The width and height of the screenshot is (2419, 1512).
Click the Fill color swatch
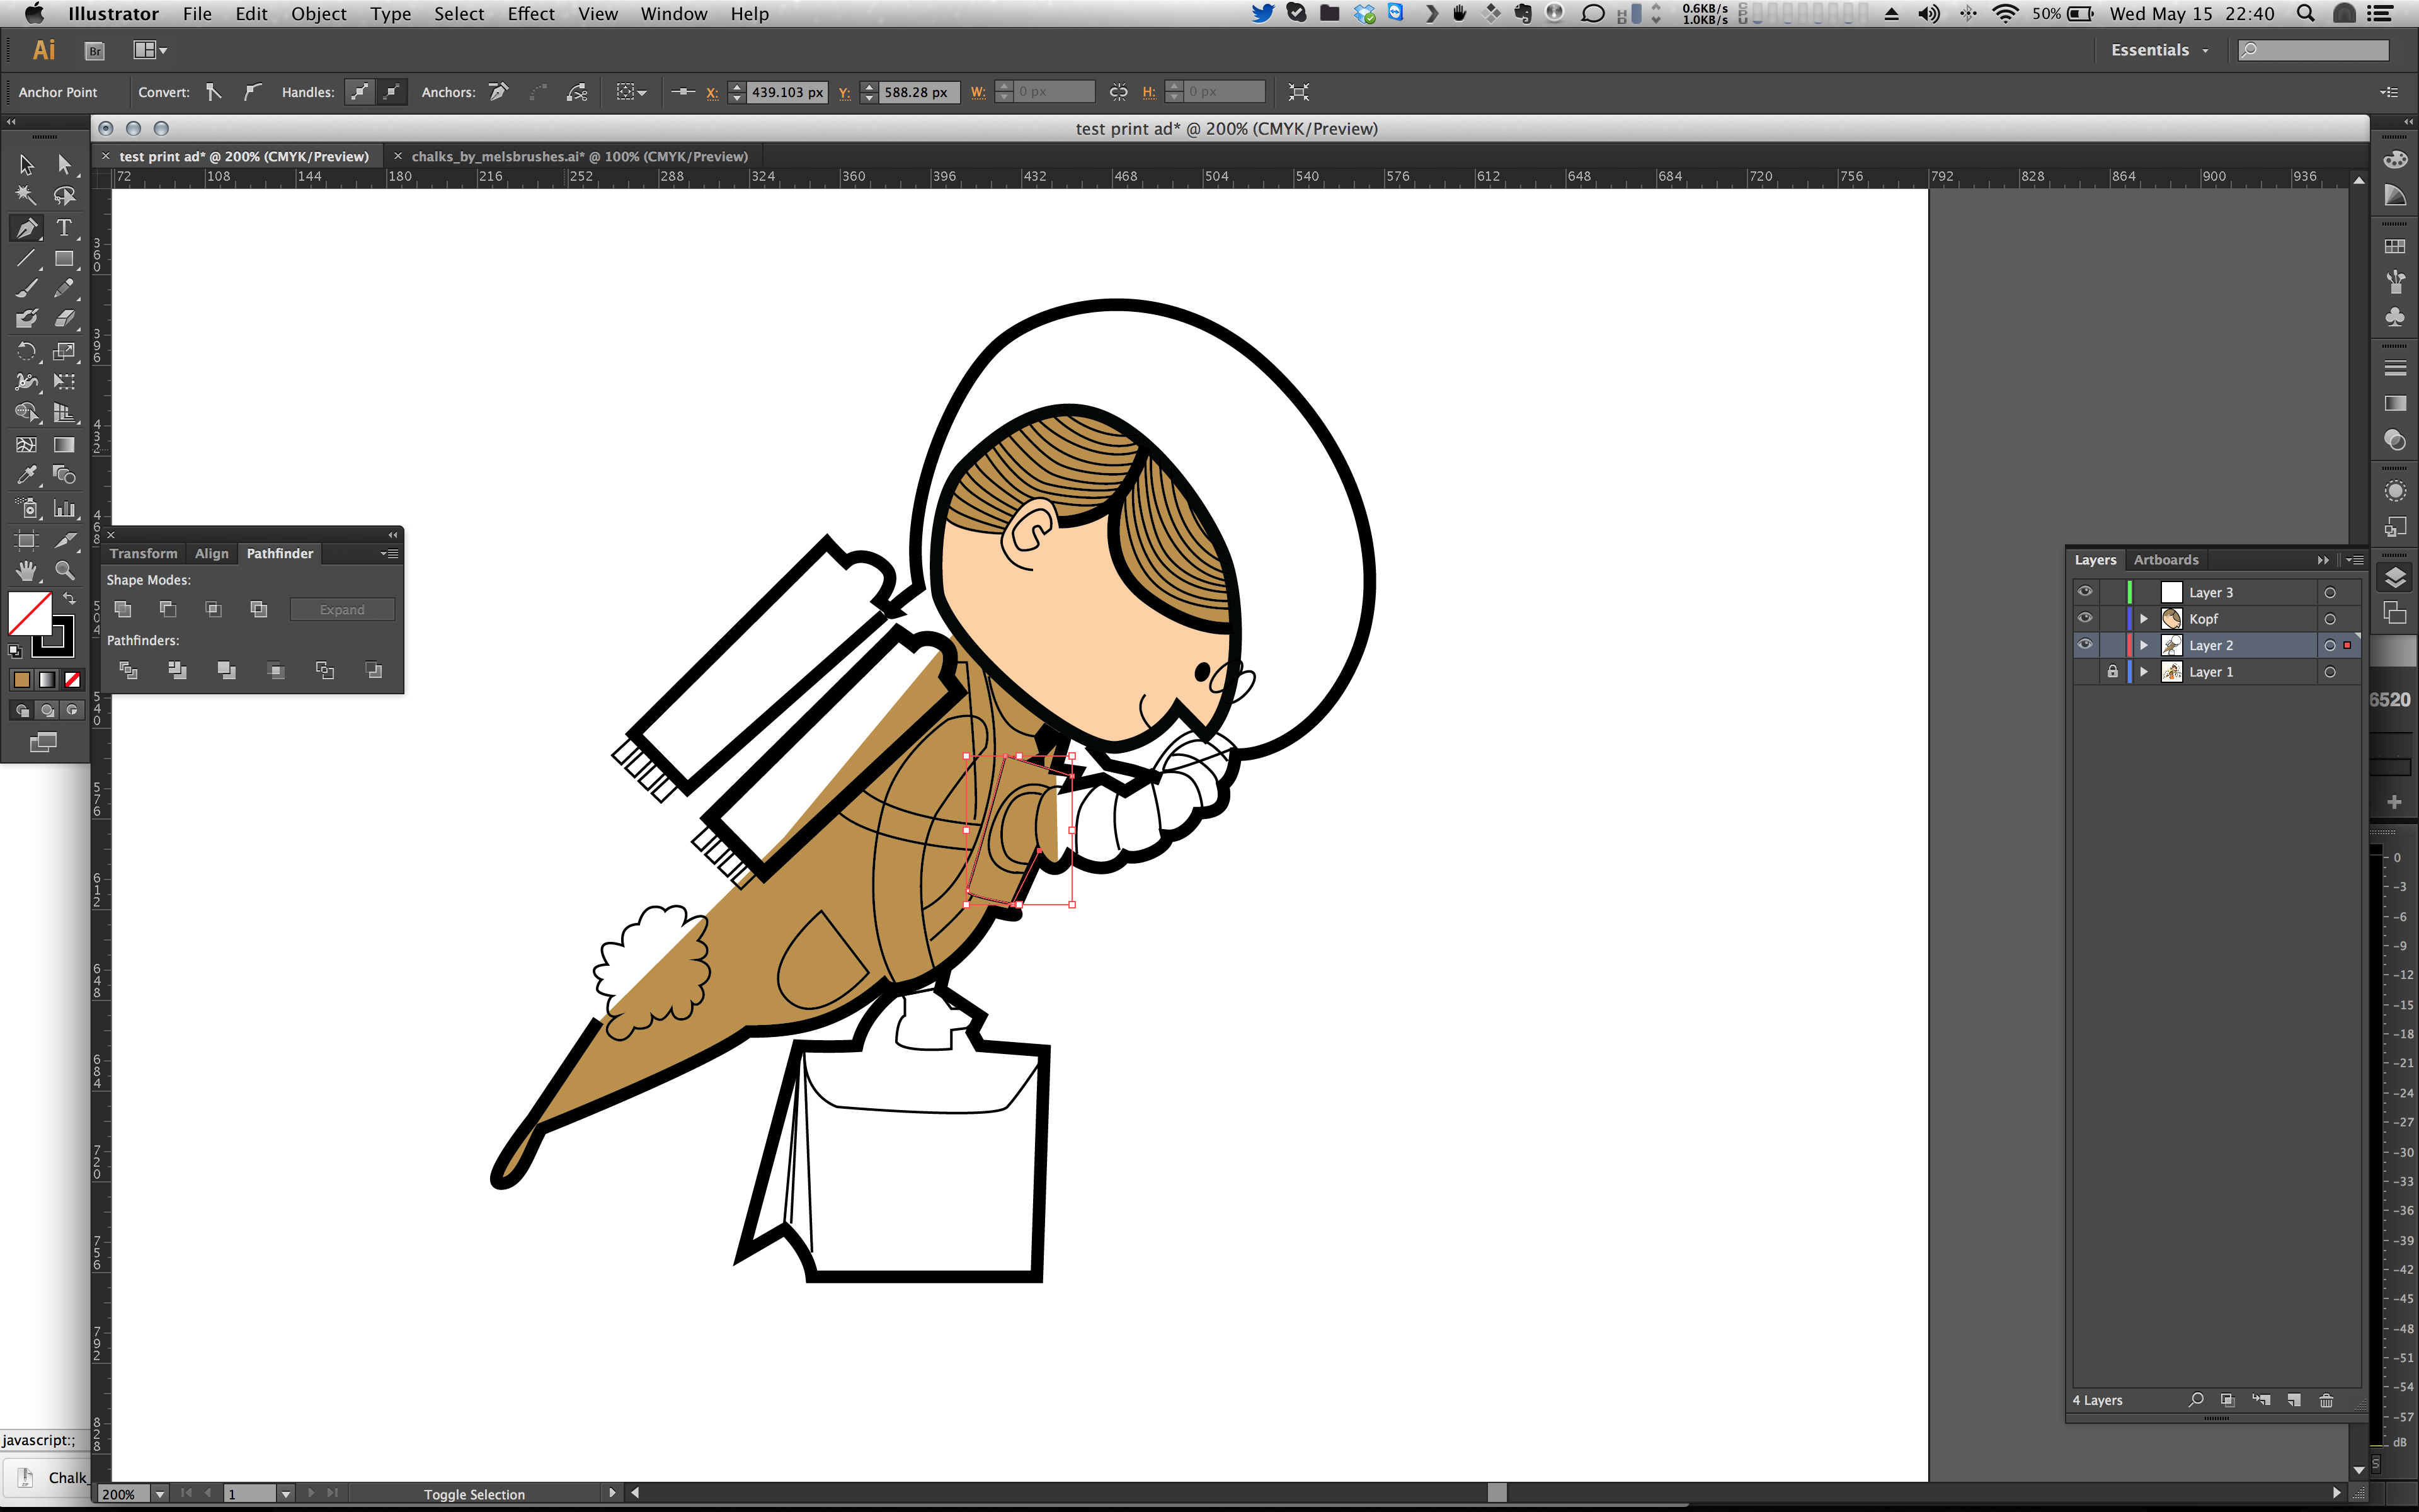(x=30, y=613)
